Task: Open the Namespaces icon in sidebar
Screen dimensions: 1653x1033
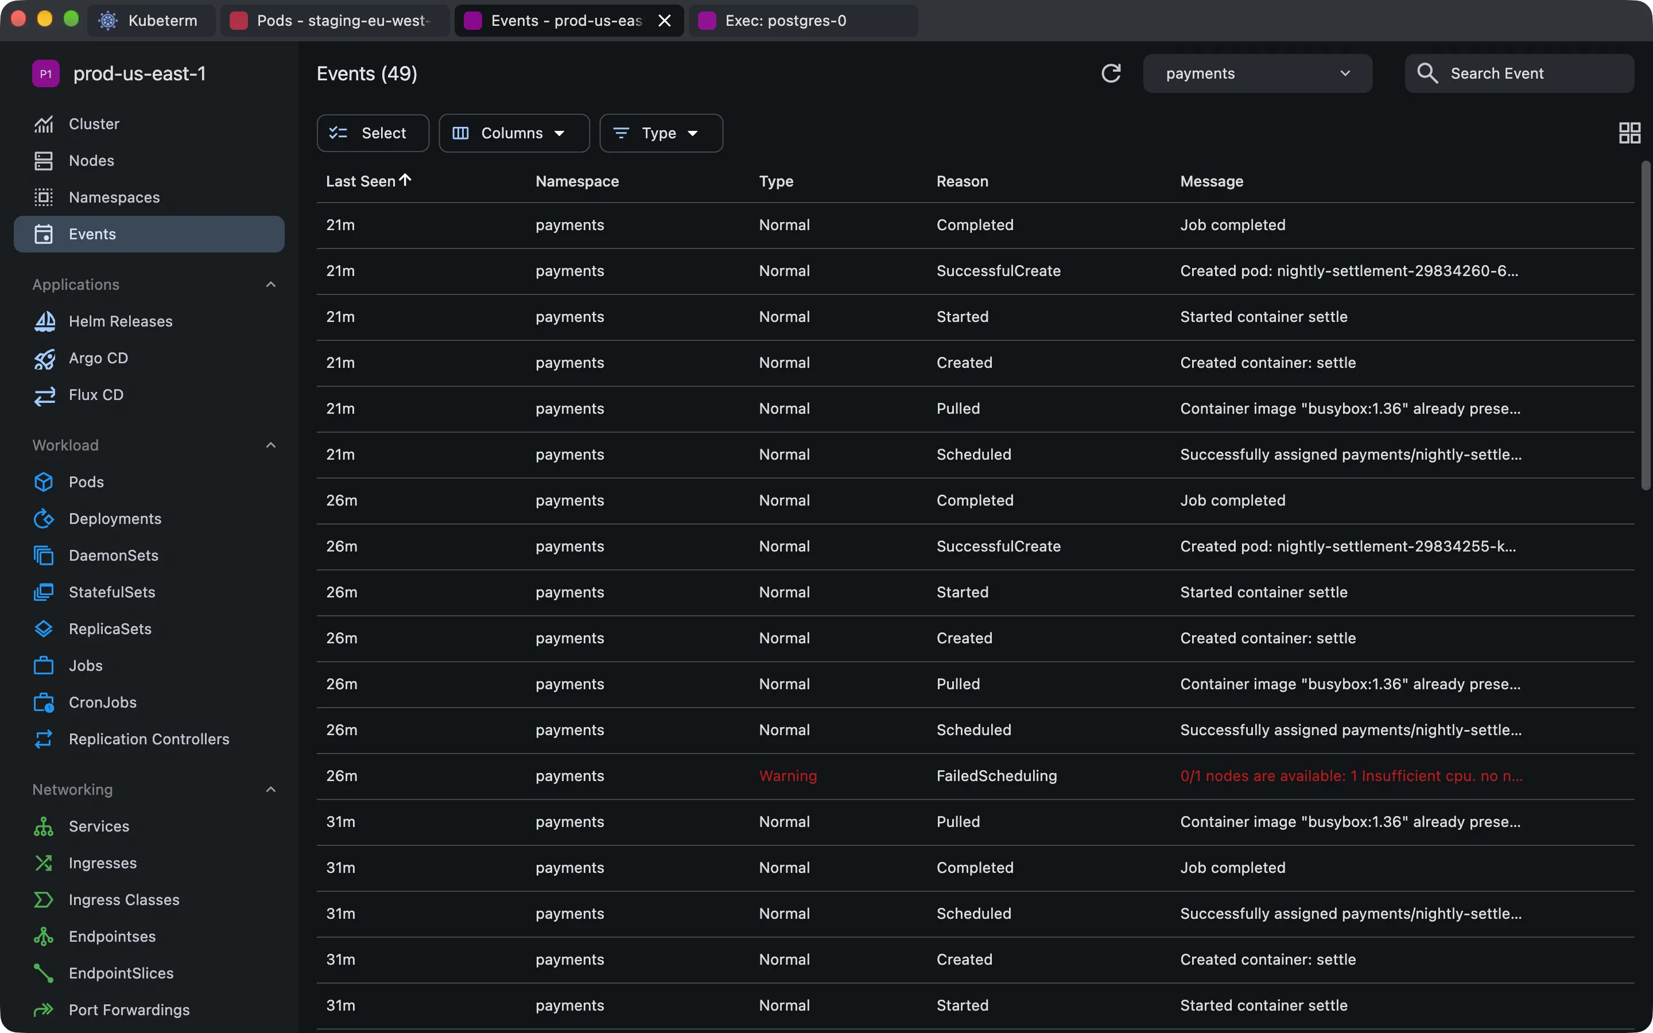Action: tap(44, 197)
